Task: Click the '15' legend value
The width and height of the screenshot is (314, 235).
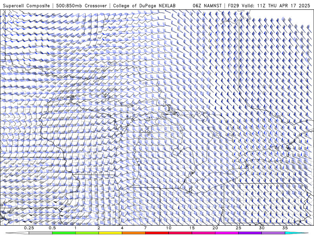Action: 192,228
